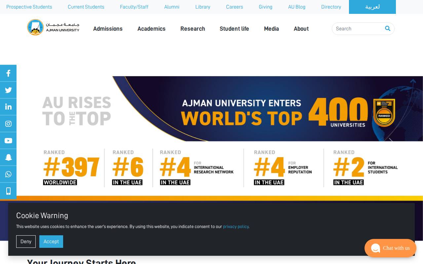Open the privacy policy link
This screenshot has width=423, height=264.
tap(236, 226)
